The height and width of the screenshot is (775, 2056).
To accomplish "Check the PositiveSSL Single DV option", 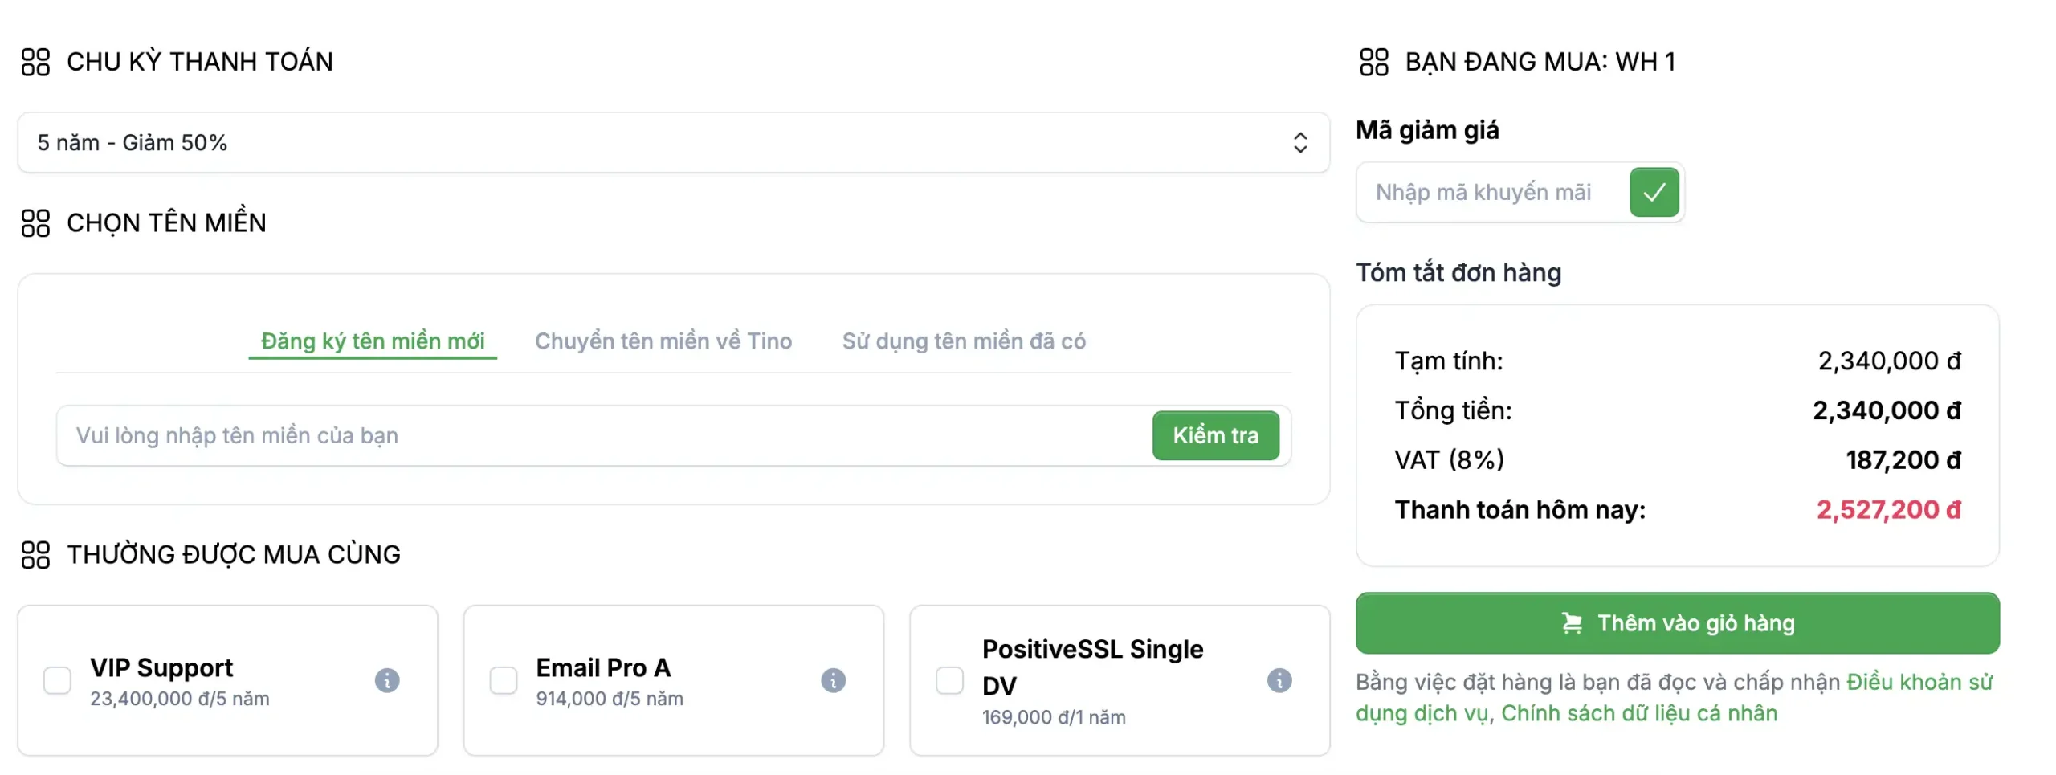I will point(949,680).
